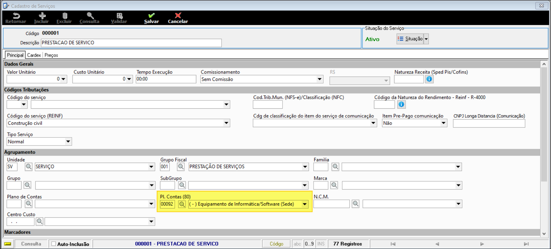
Task: Expand Item Pre-Pago comunicação dropdown
Action: [443, 123]
